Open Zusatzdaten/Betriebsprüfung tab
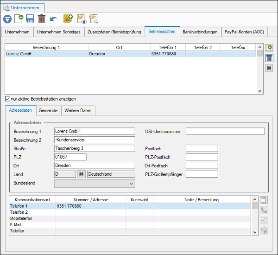Screen dimensions: 278x255 (x=114, y=32)
